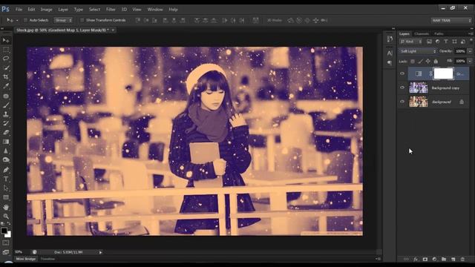Select the Hand tool
Screen dimensions: 475x267
pos(6,208)
